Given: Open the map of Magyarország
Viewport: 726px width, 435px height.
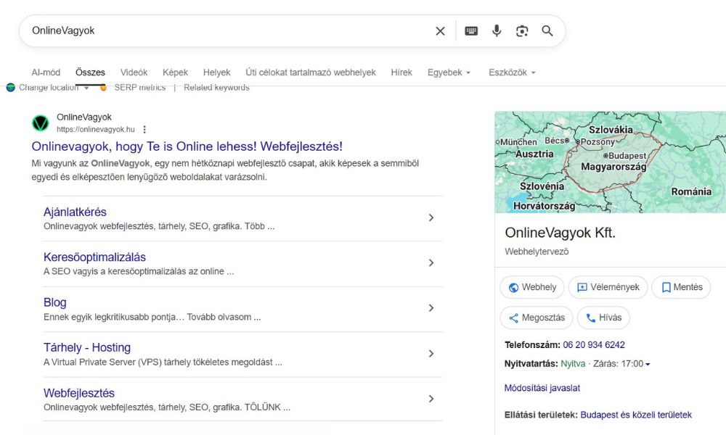Looking at the screenshot, I should [x=613, y=167].
